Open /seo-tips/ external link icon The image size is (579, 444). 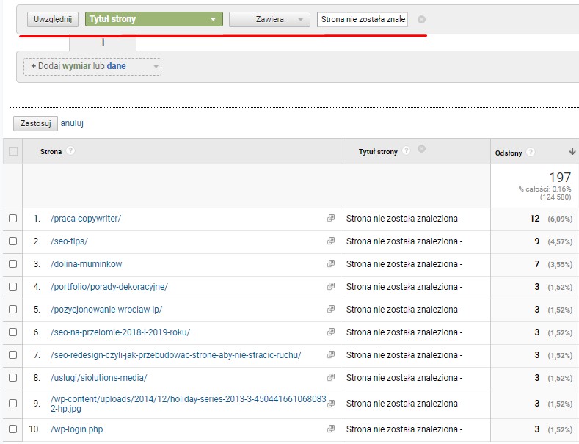pyautogui.click(x=331, y=241)
